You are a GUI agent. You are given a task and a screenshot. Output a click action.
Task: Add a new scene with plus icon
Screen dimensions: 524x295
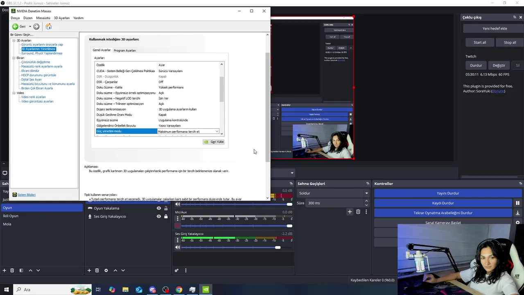click(5, 270)
